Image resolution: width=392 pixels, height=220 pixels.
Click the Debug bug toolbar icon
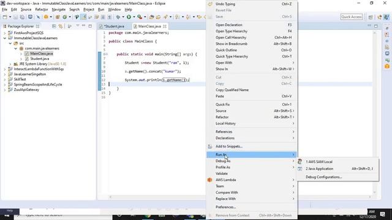click(x=118, y=17)
